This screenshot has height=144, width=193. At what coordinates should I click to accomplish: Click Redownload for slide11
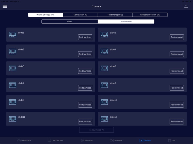pyautogui.click(x=85, y=121)
